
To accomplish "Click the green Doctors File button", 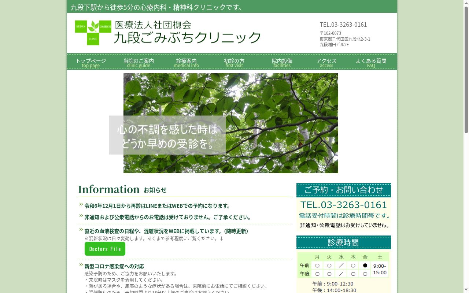I will pyautogui.click(x=105, y=249).
